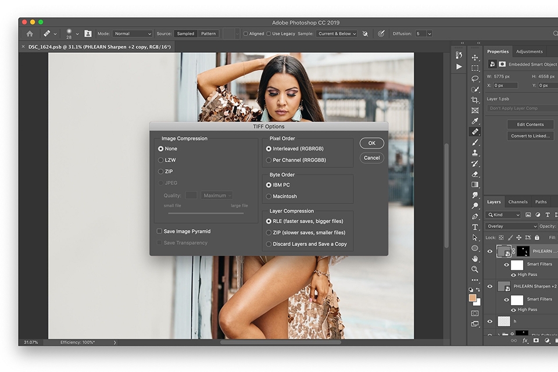Click the foreground color swatch
This screenshot has height=372, width=558.
point(473,298)
